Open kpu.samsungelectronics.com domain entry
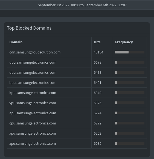This screenshot has height=159, width=154. [x=33, y=93]
